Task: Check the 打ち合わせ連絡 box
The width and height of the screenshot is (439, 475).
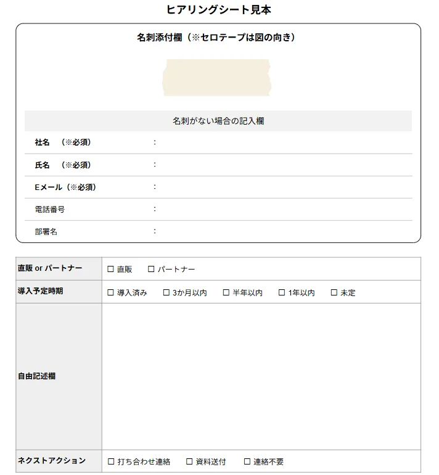Action: [x=111, y=461]
